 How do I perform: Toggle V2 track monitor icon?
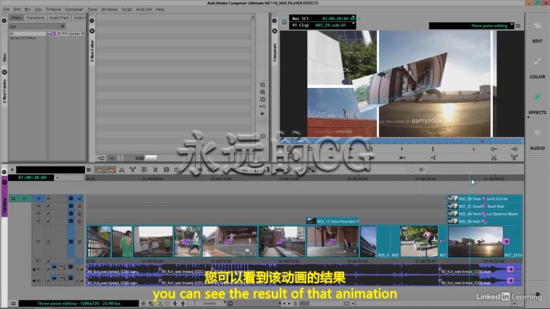[x=79, y=221]
